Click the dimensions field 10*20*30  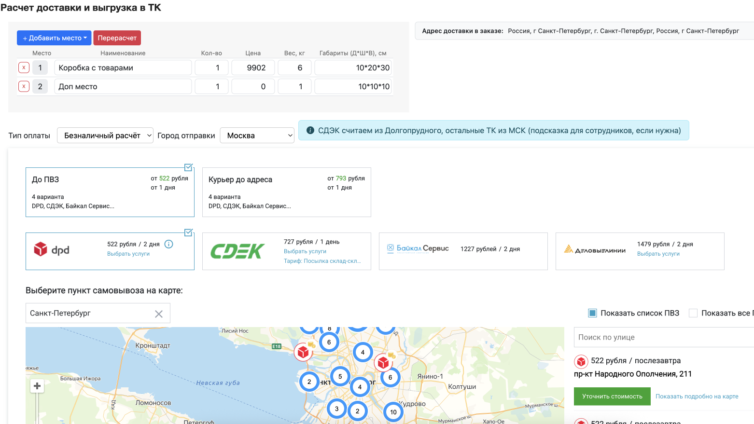point(353,68)
